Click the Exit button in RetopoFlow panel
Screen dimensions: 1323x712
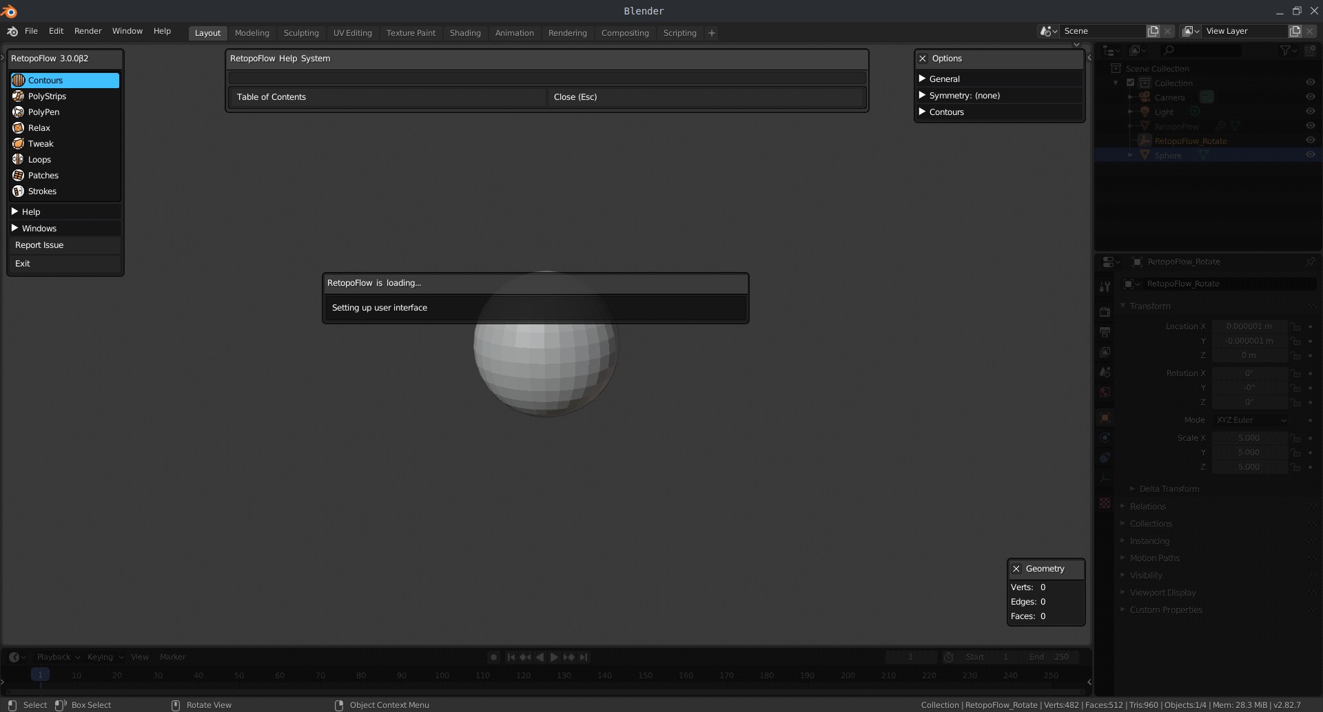(x=65, y=264)
